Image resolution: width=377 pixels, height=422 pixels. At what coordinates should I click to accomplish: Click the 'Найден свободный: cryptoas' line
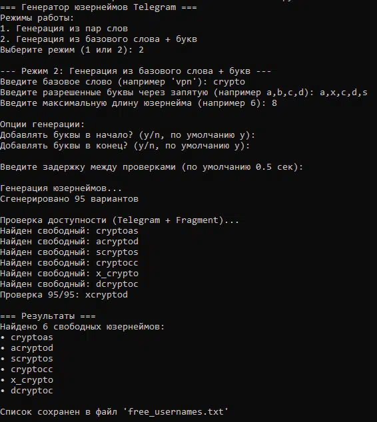pos(69,231)
